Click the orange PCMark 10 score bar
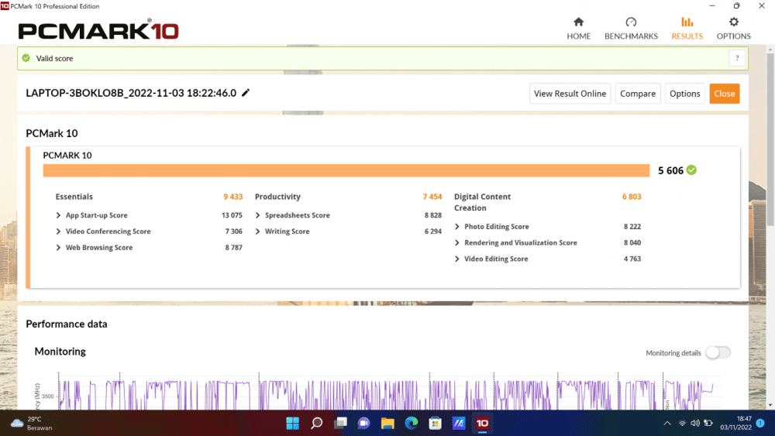Screen dimensions: 775x436 point(346,170)
